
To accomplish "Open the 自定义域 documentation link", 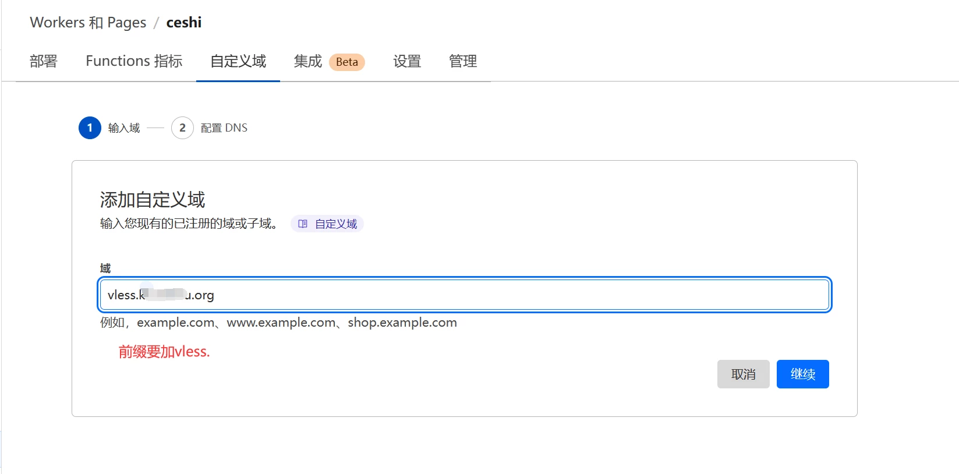I will (336, 224).
